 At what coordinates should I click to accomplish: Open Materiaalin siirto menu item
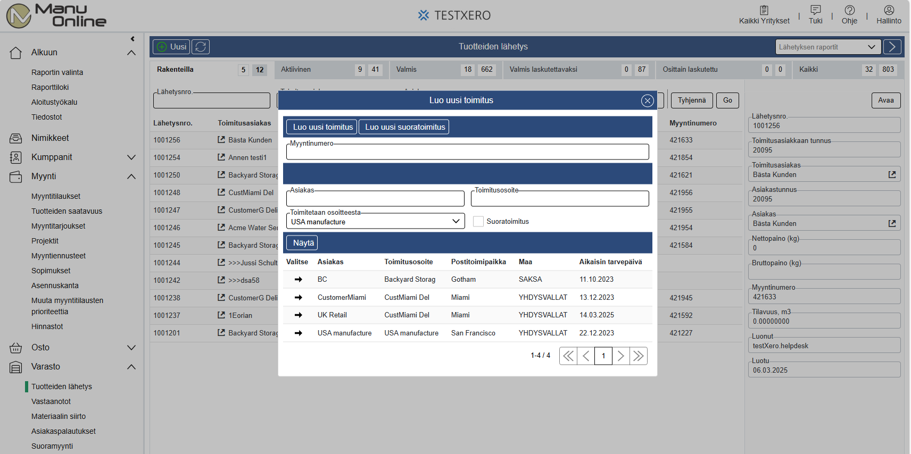pyautogui.click(x=59, y=416)
